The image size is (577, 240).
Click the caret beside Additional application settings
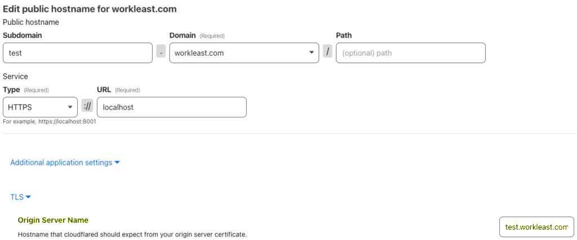(x=117, y=162)
